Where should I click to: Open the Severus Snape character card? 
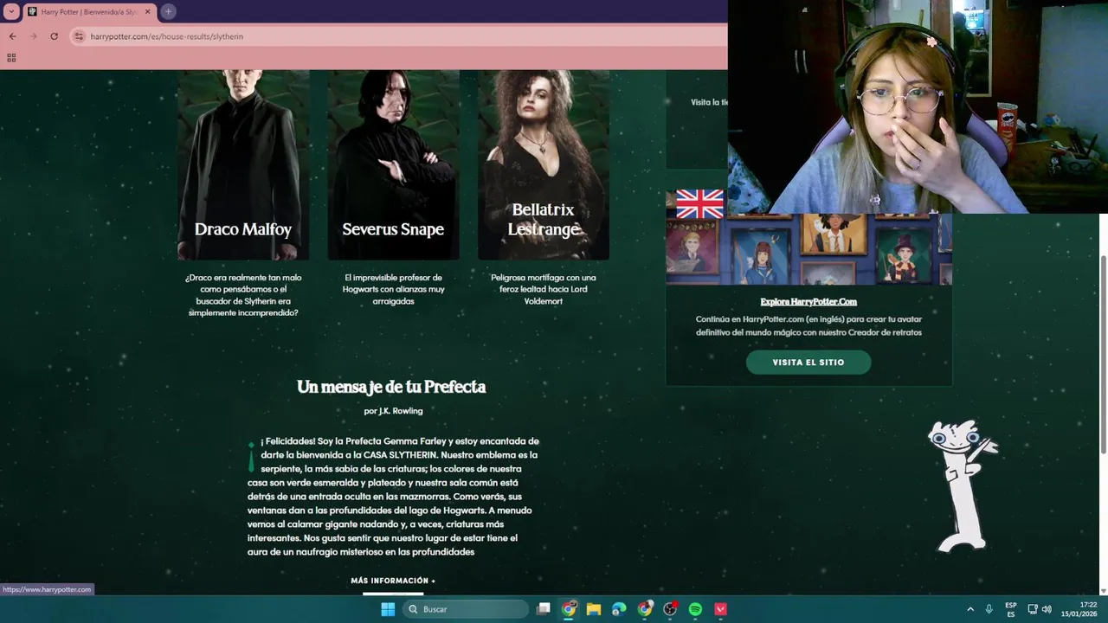393,164
